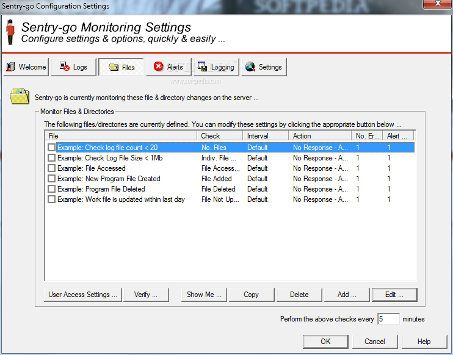Tick checkbox for Check Log File Size < 1Mb
This screenshot has height=355, width=453.
click(x=51, y=158)
